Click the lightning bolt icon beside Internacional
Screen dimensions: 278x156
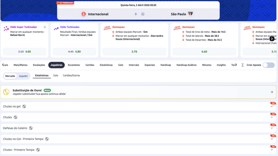[x=136, y=14]
